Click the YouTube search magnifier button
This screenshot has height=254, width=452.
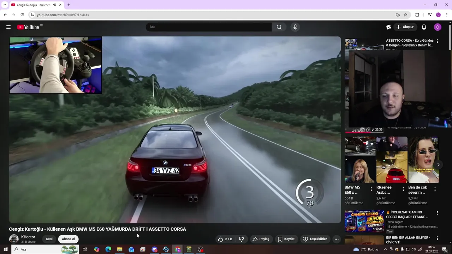tap(279, 27)
